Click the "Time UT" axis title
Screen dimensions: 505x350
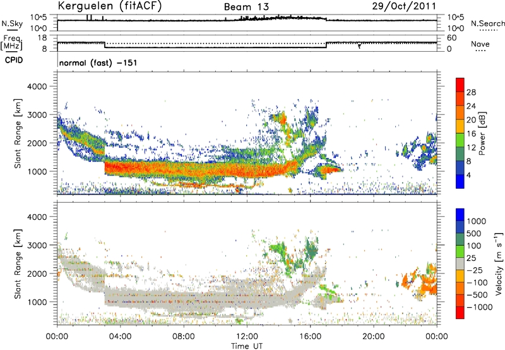click(247, 346)
